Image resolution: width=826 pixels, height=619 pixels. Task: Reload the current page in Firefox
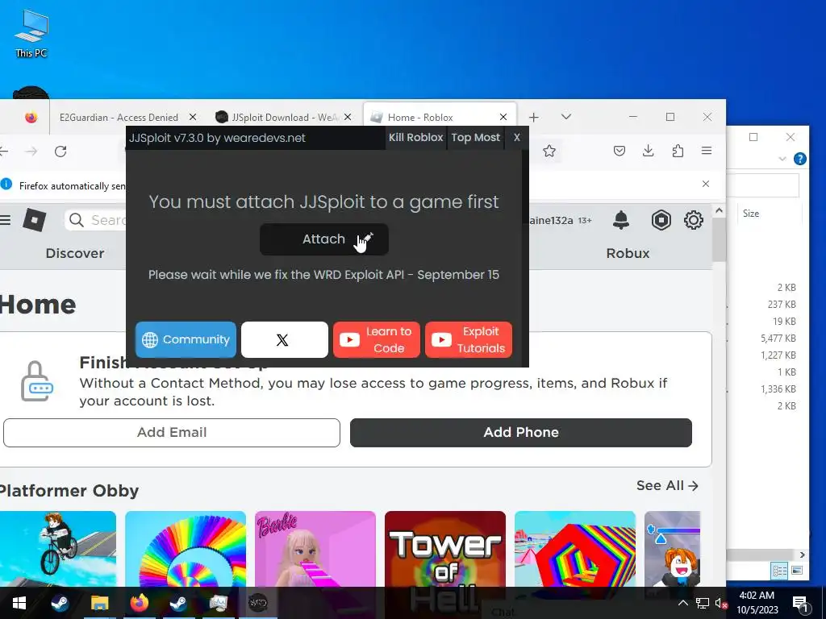pos(60,152)
